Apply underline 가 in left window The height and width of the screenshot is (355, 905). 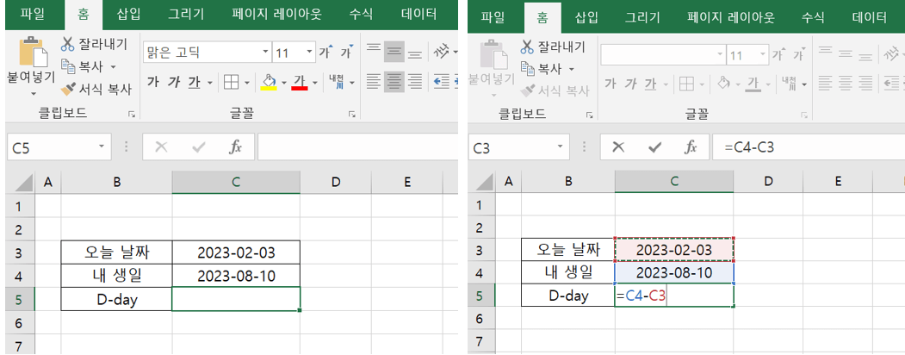coord(195,83)
